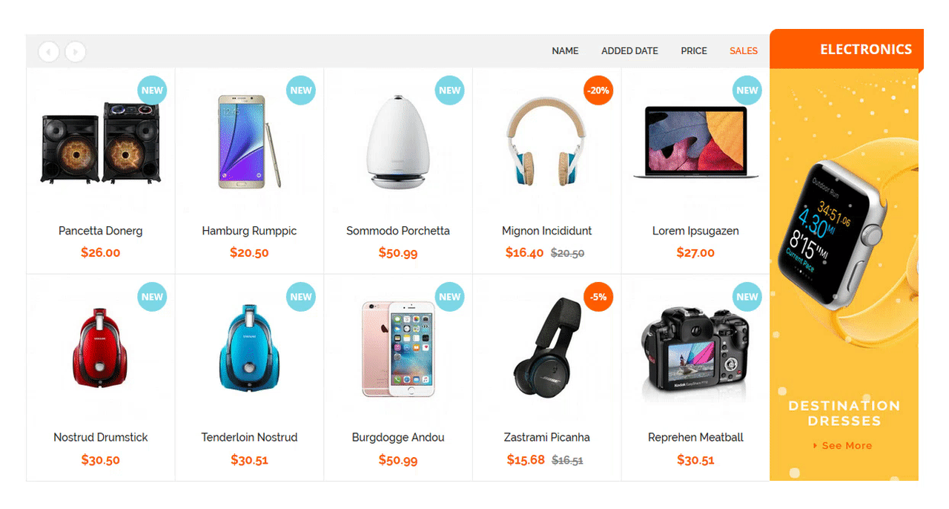Sort products by Name

click(565, 51)
